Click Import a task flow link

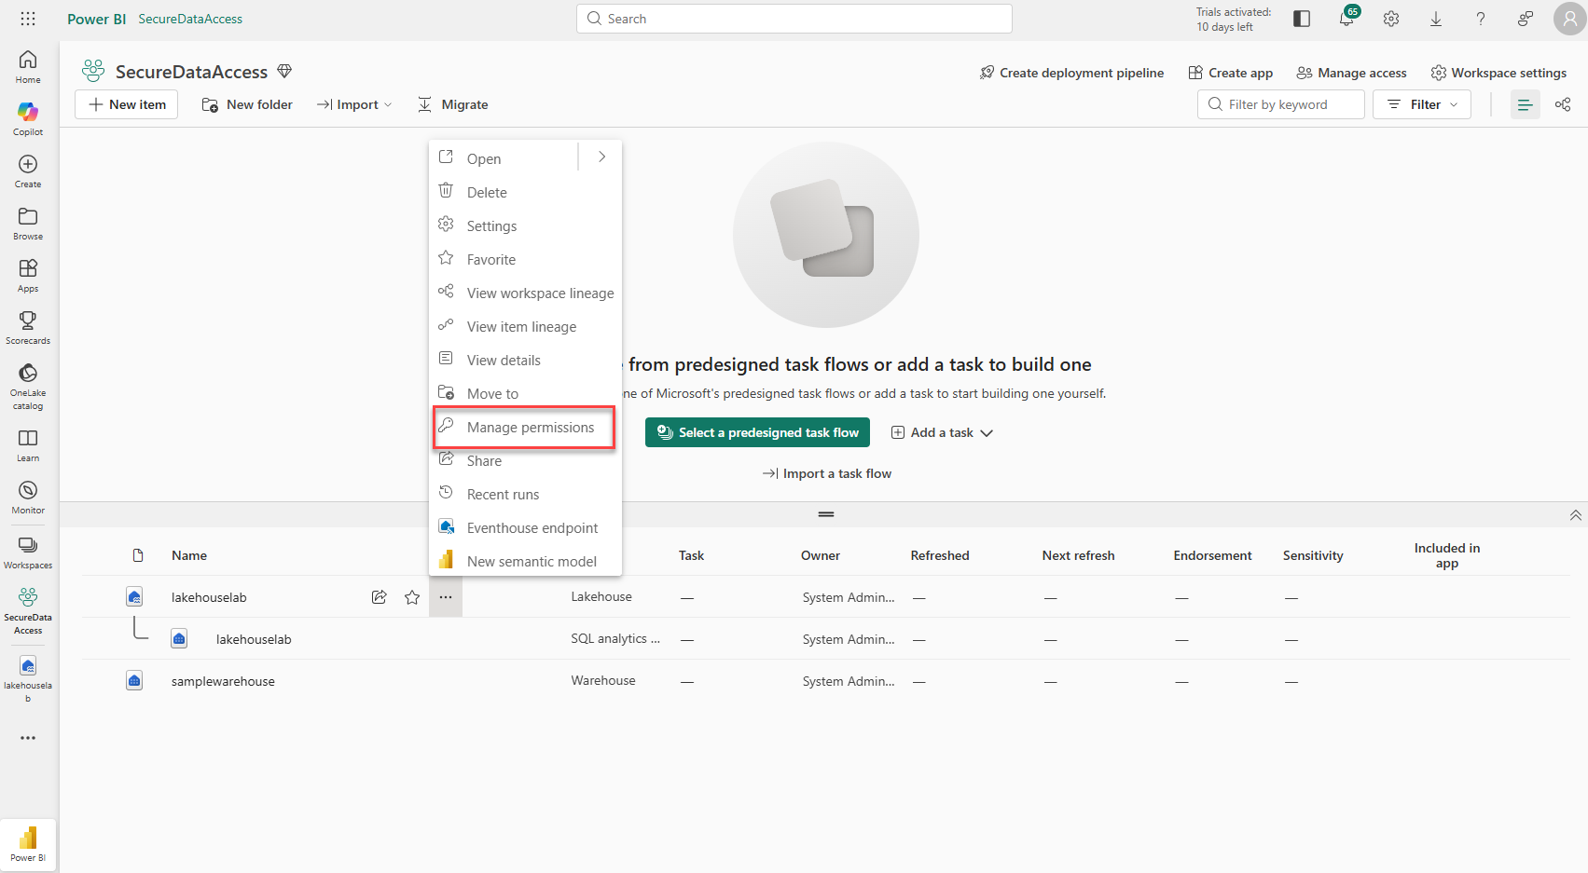(826, 473)
